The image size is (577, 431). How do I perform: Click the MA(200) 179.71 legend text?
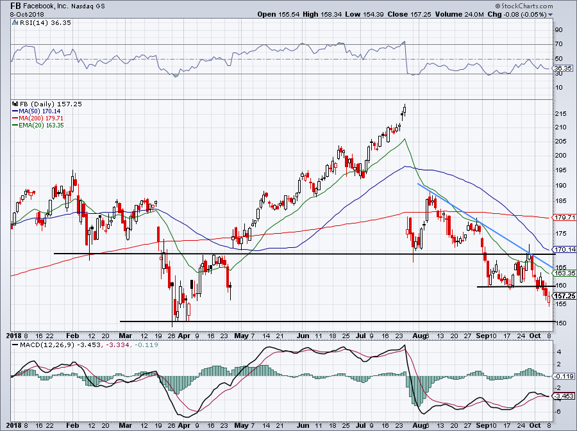point(41,118)
